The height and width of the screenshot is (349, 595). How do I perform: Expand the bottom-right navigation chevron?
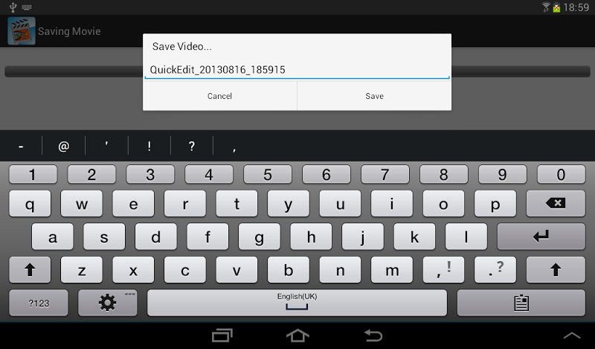click(x=571, y=336)
